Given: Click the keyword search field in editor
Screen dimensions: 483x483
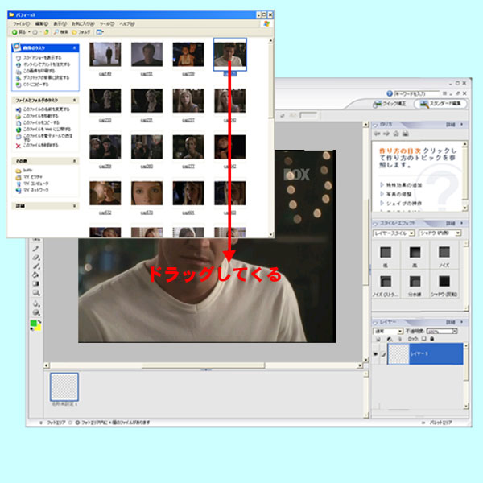Looking at the screenshot, I should (416, 93).
